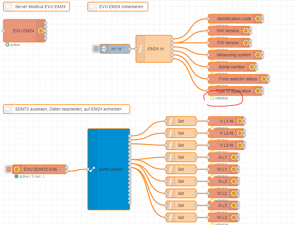Click the Modbus icon on Identification code node
The image size is (298, 225).
(x=258, y=19)
